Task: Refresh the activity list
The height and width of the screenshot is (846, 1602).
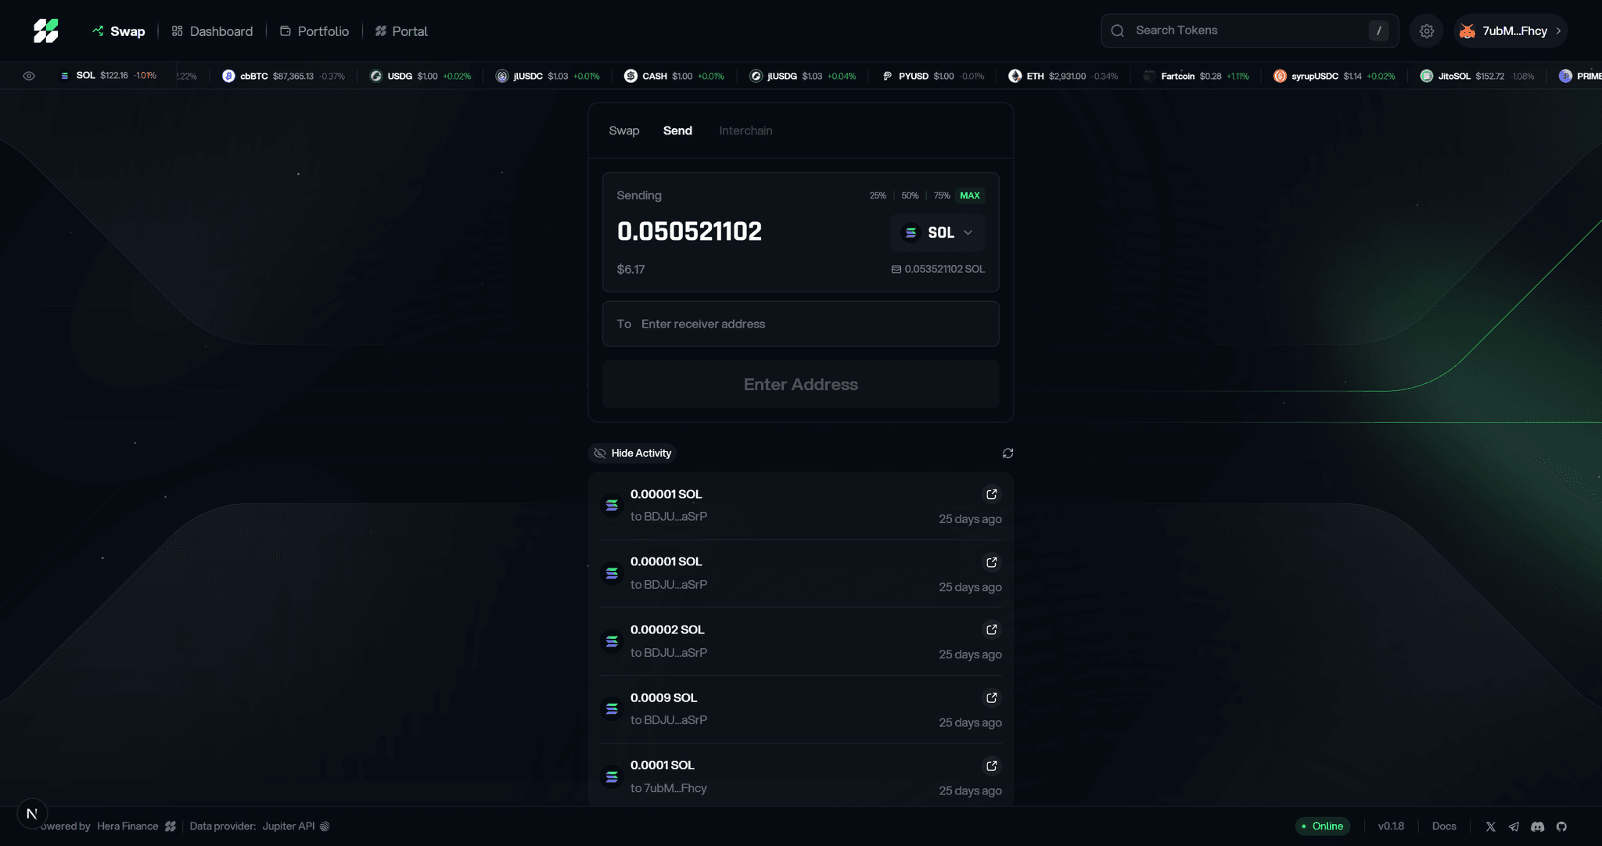Action: point(1008,453)
